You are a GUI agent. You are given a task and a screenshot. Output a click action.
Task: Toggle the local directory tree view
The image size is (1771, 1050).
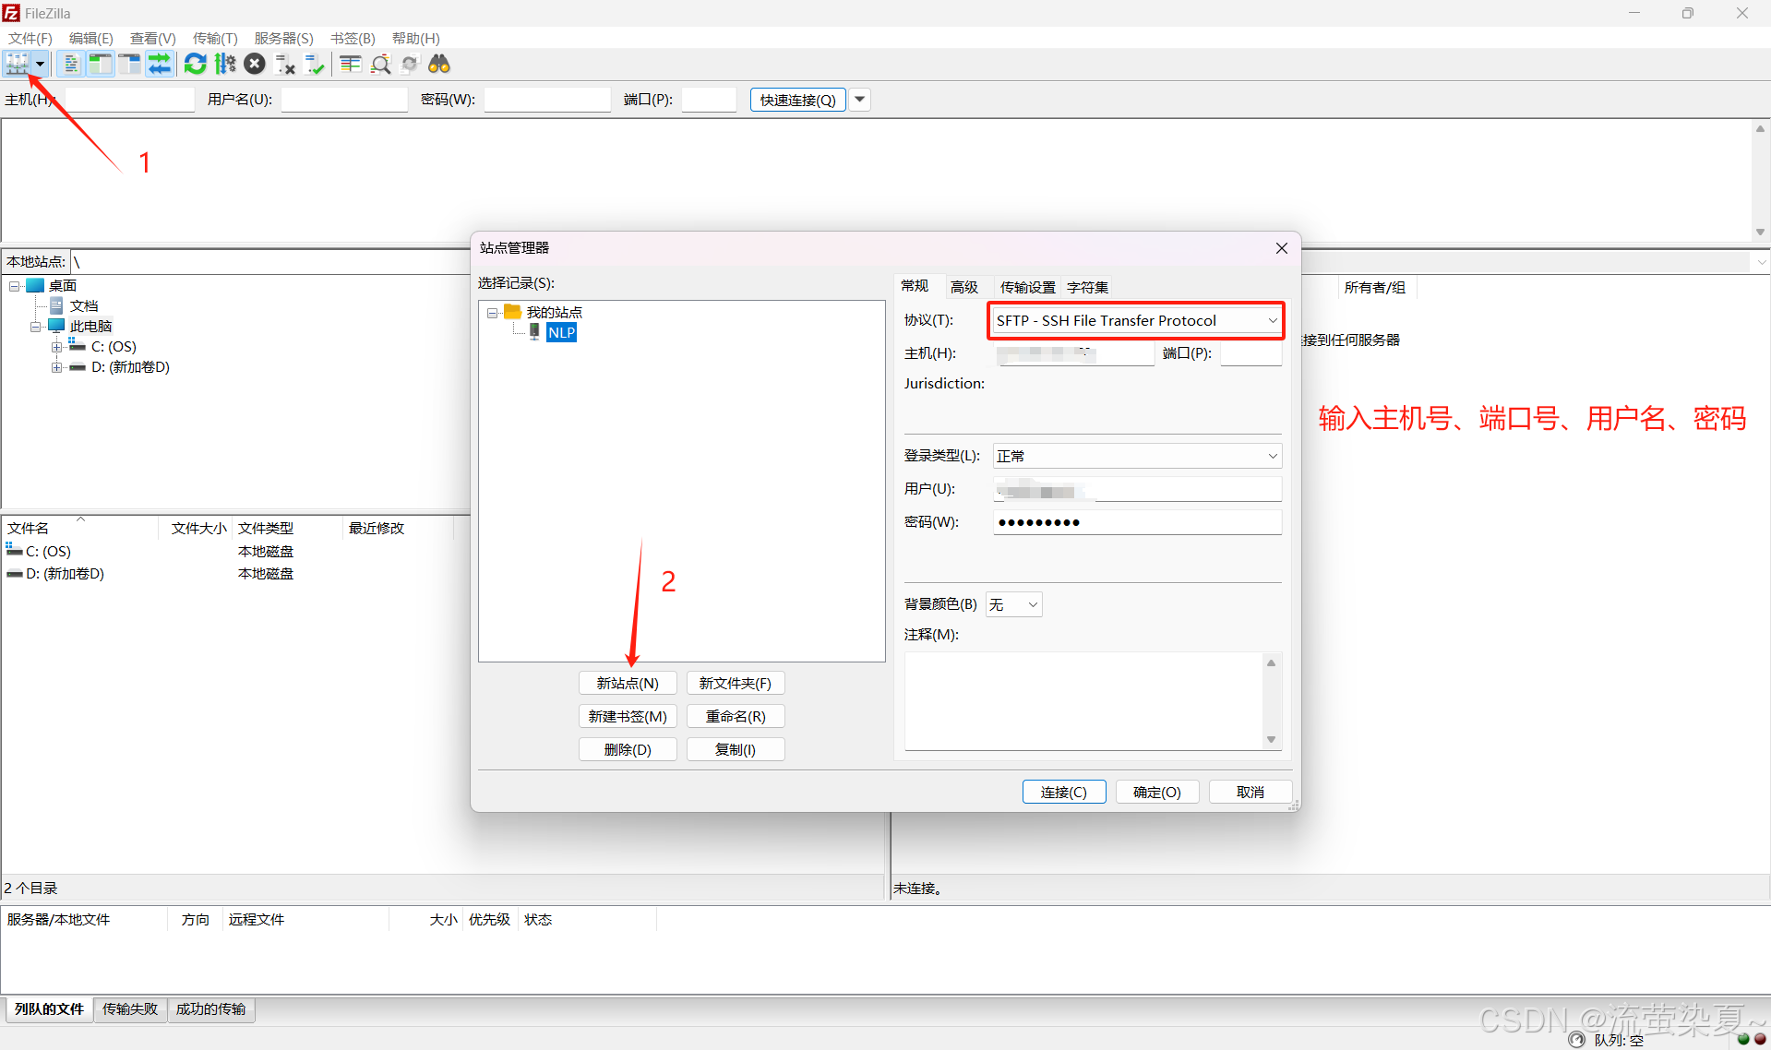tap(101, 64)
